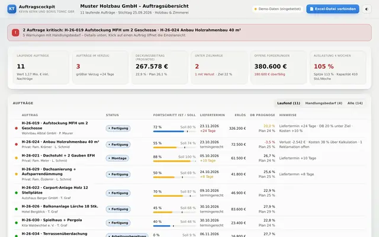Switch to the Handlungsbedarf (4) tab
The width and height of the screenshot is (379, 237).
323,103
